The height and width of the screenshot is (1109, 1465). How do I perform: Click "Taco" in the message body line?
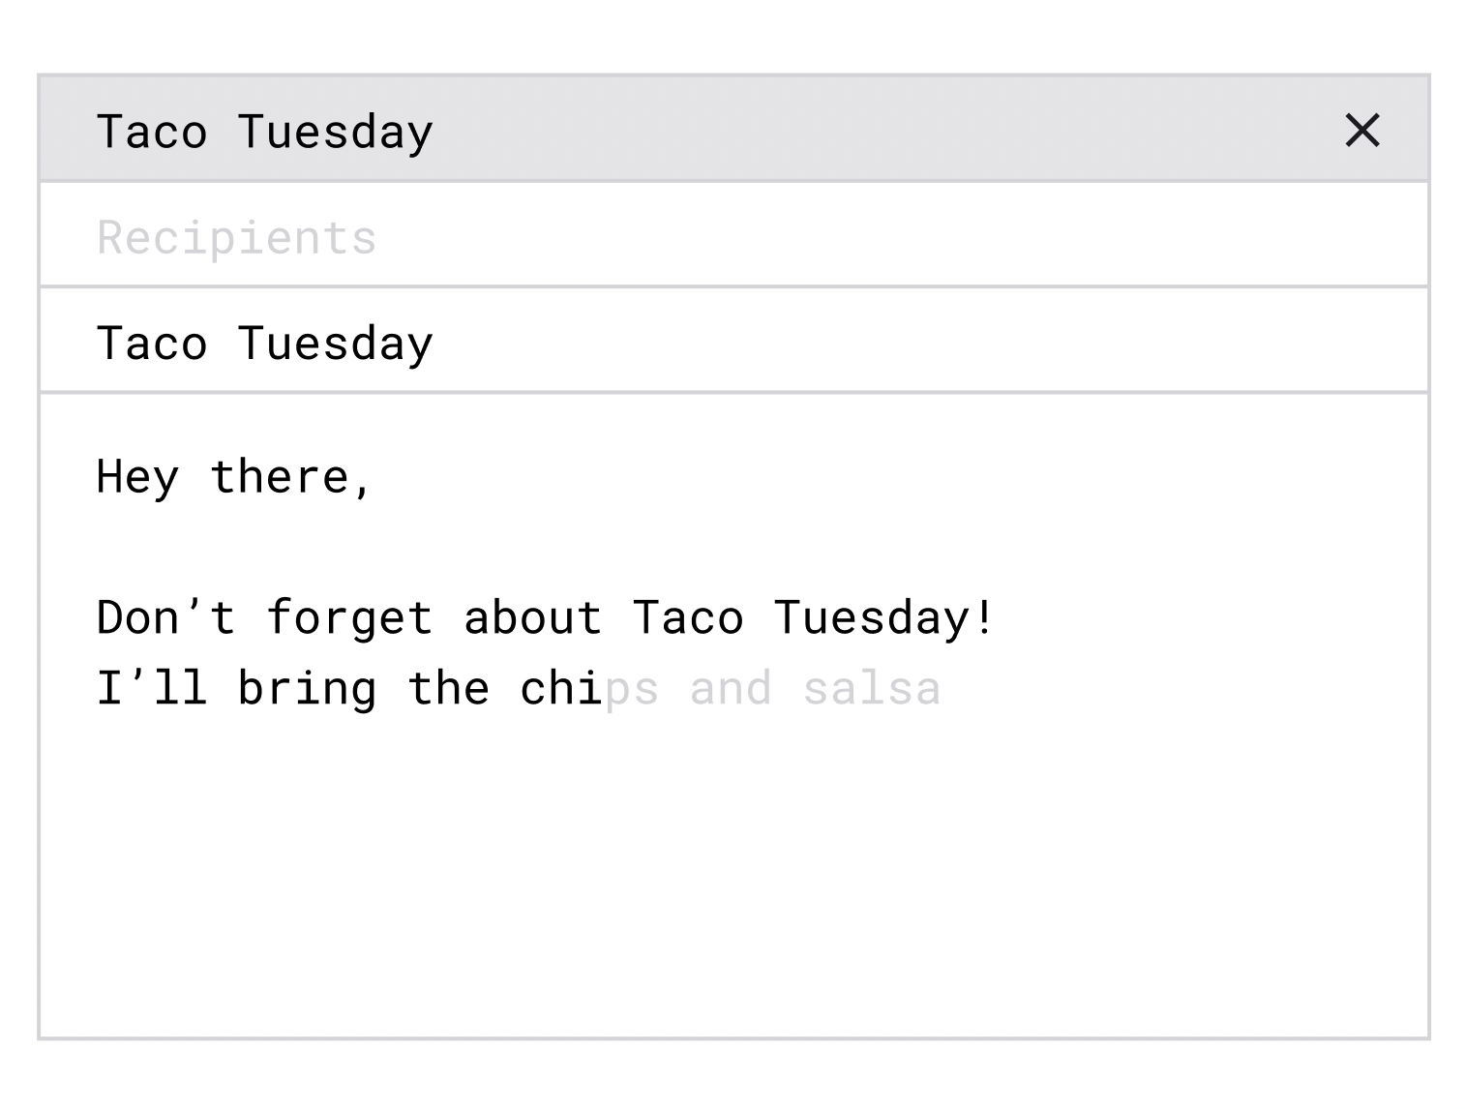click(x=688, y=618)
